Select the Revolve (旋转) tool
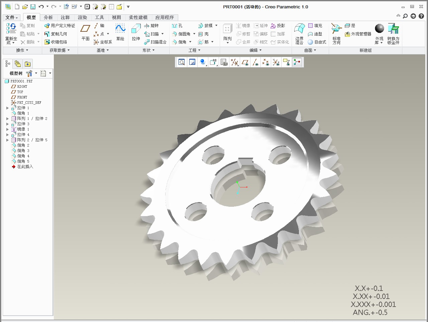 [151, 26]
